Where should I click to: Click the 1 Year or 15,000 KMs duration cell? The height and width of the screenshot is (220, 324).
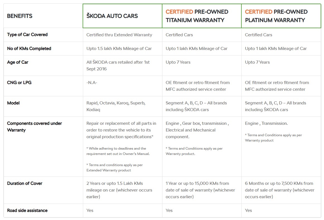click(200, 190)
